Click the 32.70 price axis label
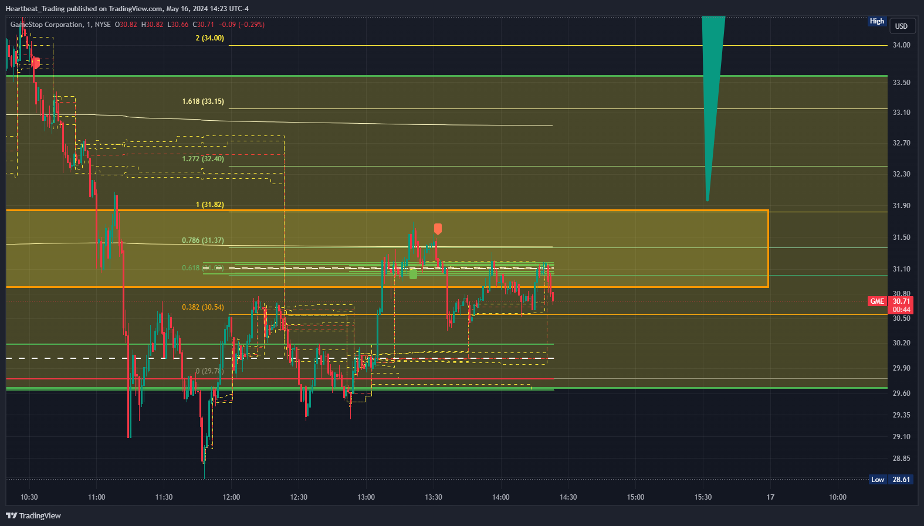 [x=901, y=143]
